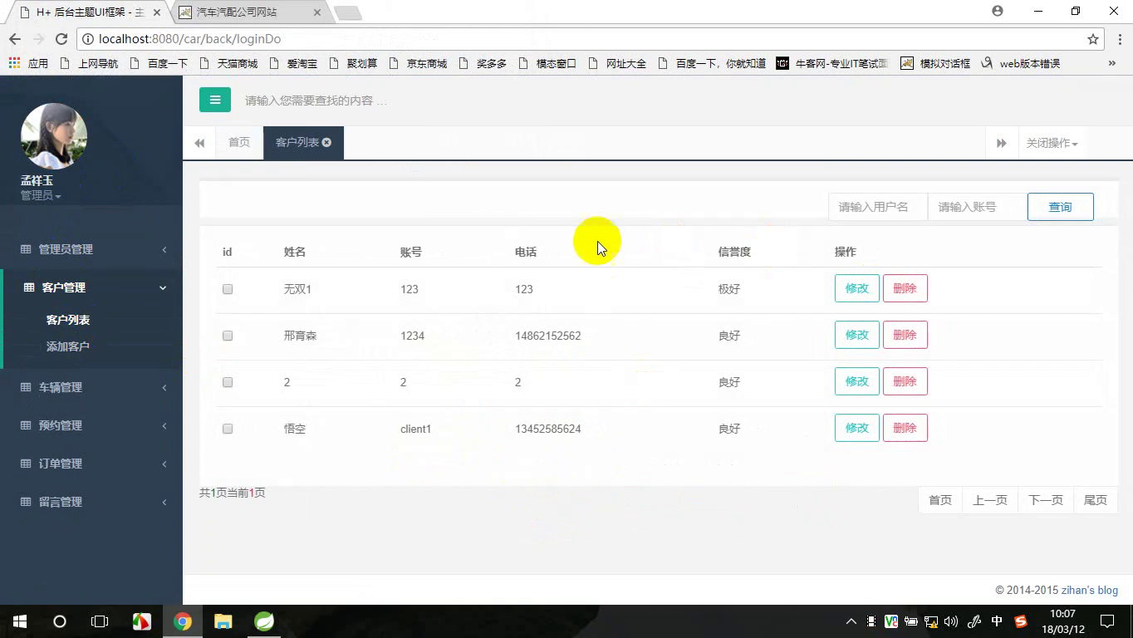Open the Spring leaf app in taskbar
The image size is (1133, 638).
click(264, 621)
